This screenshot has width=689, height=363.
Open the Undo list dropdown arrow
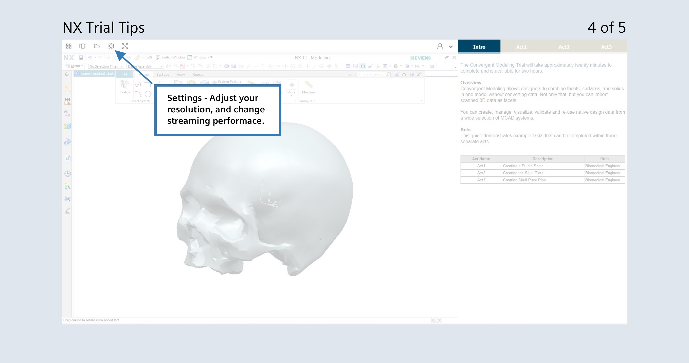[x=95, y=57]
